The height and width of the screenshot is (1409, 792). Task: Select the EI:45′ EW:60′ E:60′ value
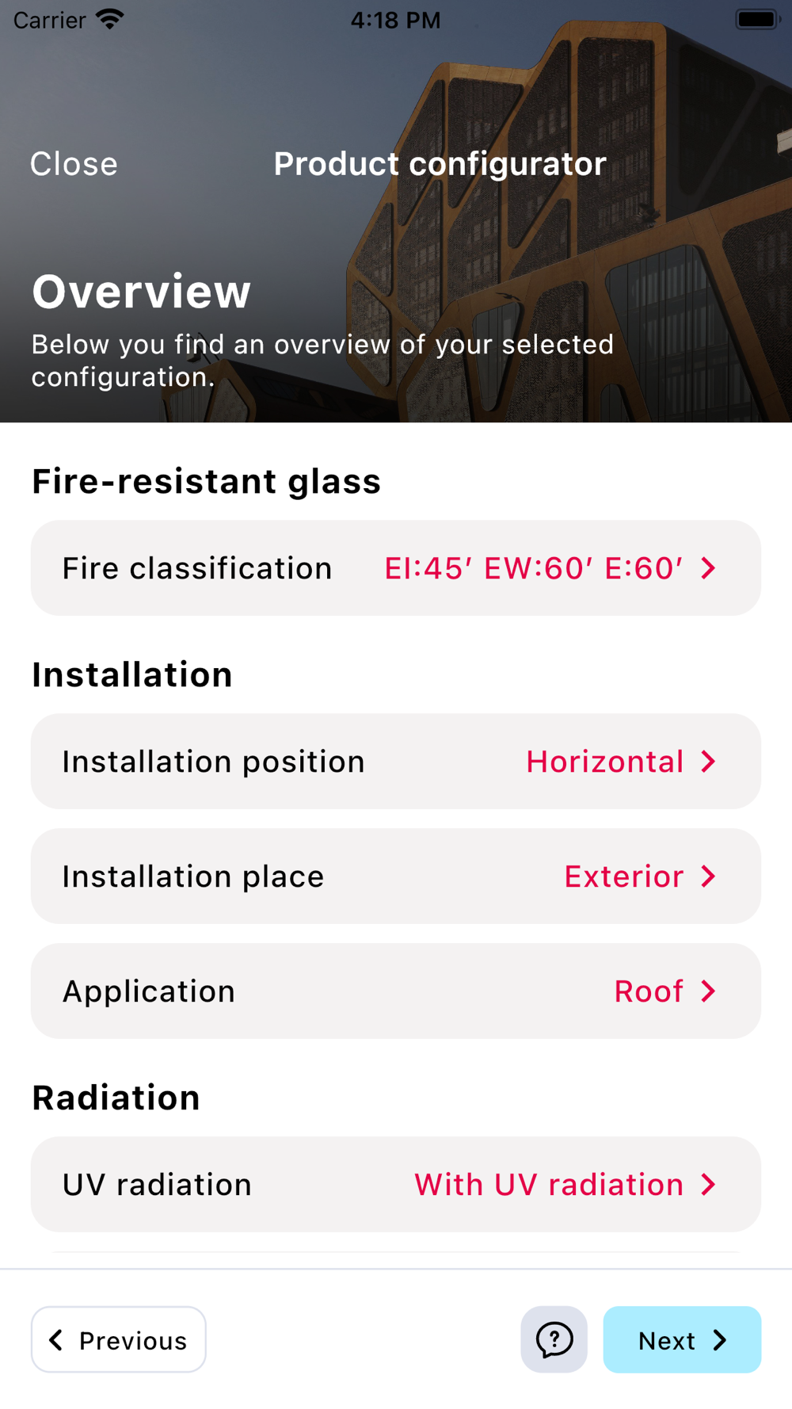click(533, 568)
